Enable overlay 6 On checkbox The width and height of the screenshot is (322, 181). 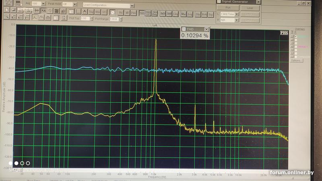click(x=296, y=53)
